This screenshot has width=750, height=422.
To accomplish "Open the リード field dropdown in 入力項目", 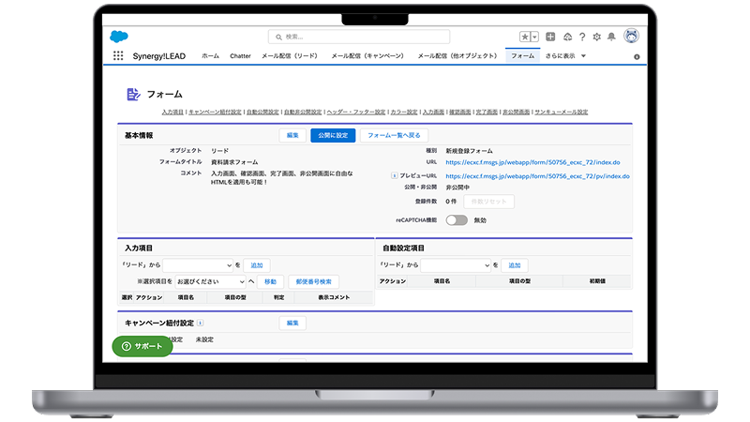I will click(198, 265).
